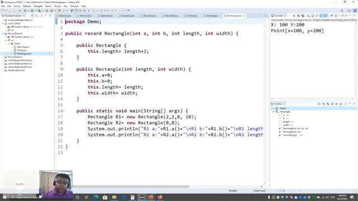Image resolution: width=358 pixels, height=201 pixels.
Task: Toggle Pin Console button
Action: coord(332,16)
